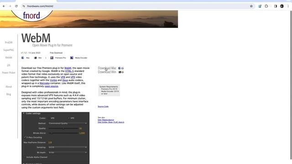Click the Media Encoder application icon

point(72,58)
